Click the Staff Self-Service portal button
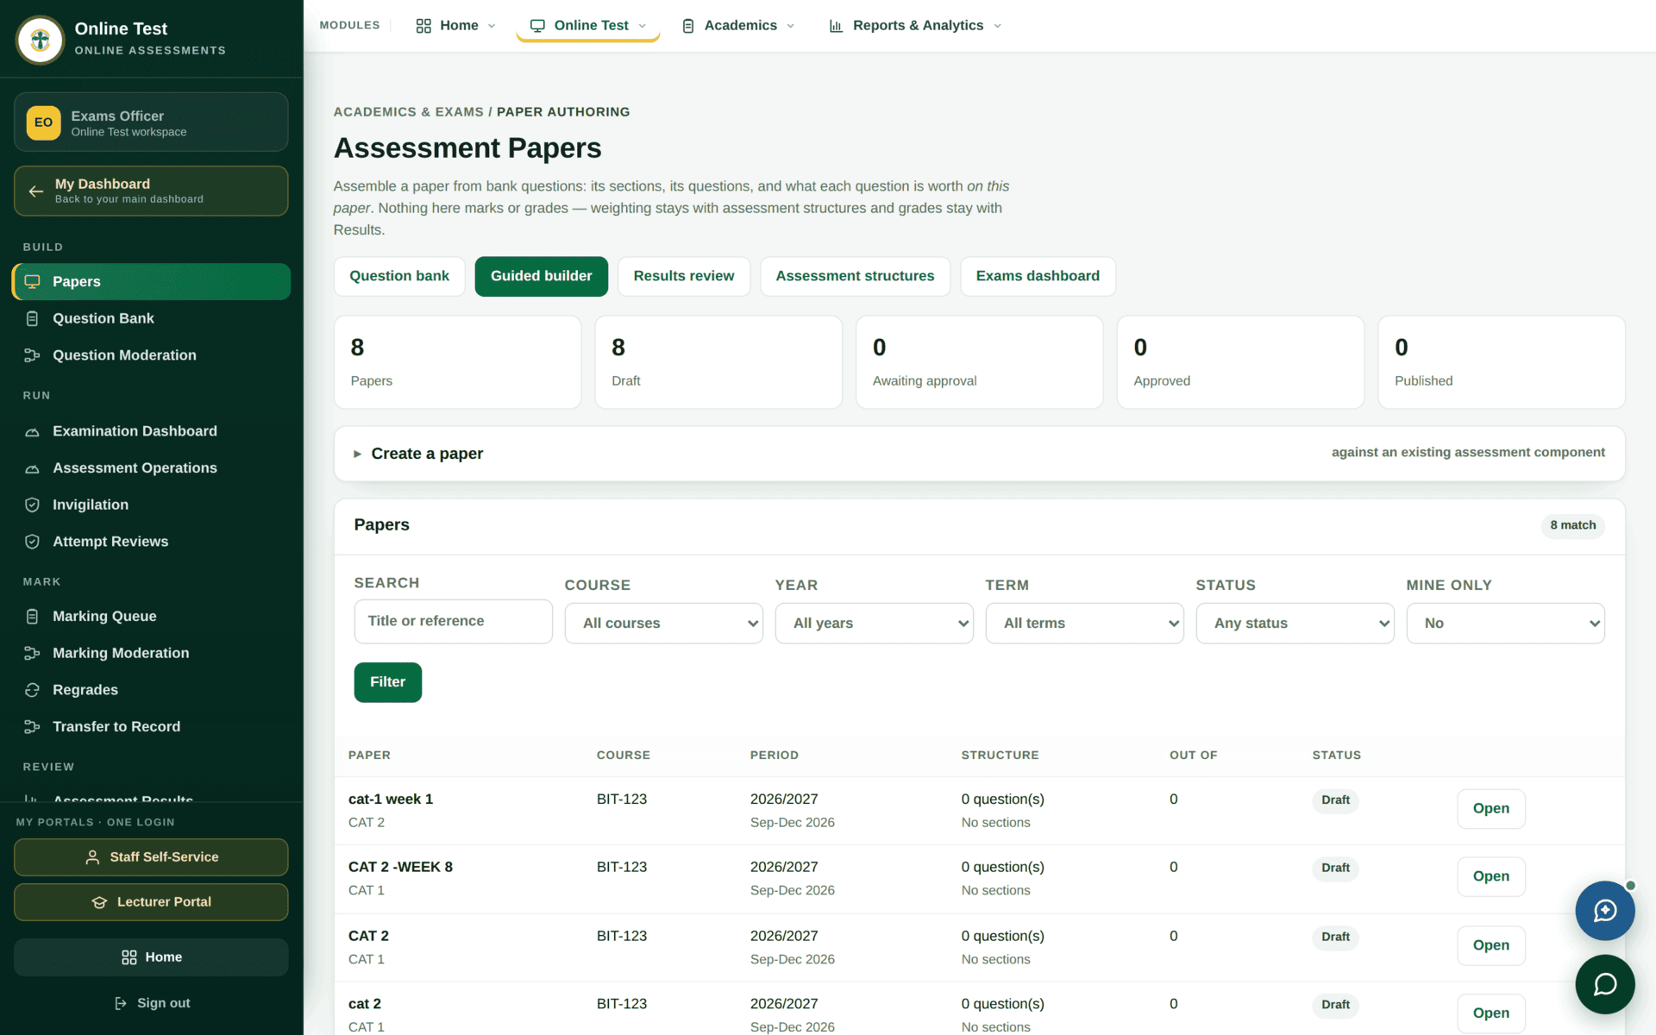The image size is (1656, 1035). coord(151,857)
